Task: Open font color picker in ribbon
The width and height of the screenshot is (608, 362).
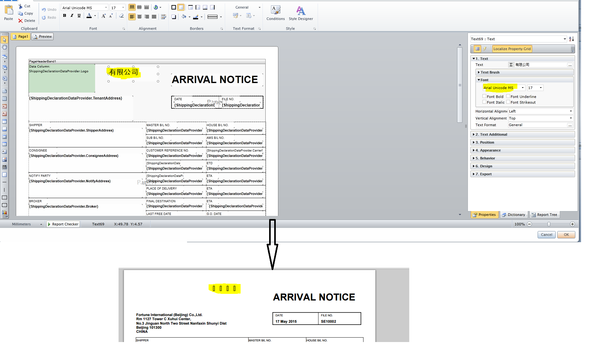Action: [x=95, y=16]
